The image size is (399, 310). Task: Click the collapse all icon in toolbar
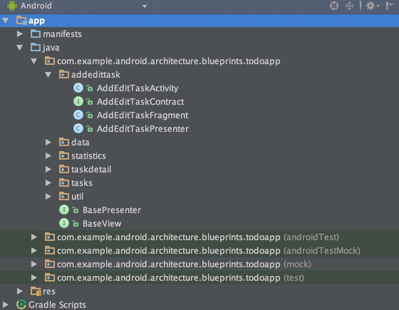pos(349,6)
